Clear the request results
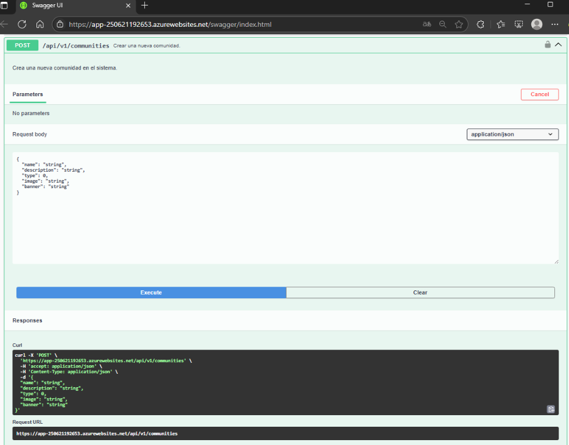Image resolution: width=569 pixels, height=445 pixels. point(421,293)
